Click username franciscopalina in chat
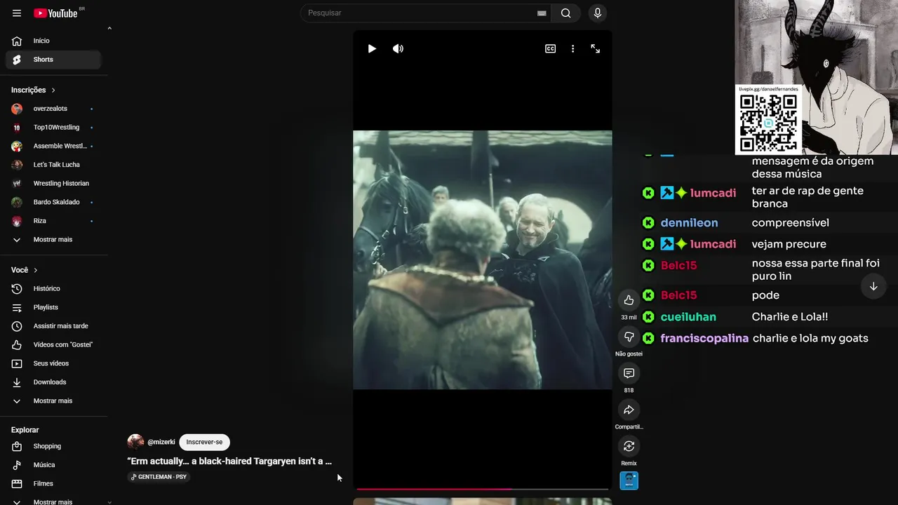 [704, 339]
